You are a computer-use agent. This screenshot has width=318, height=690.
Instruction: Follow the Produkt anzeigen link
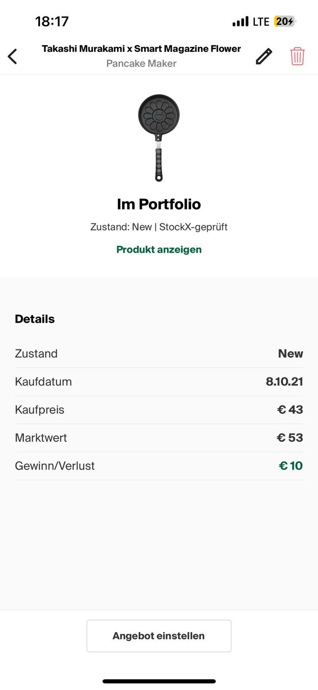click(x=159, y=249)
